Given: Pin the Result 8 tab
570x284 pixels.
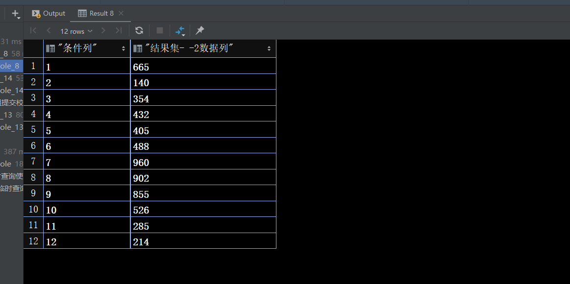Looking at the screenshot, I should point(199,30).
